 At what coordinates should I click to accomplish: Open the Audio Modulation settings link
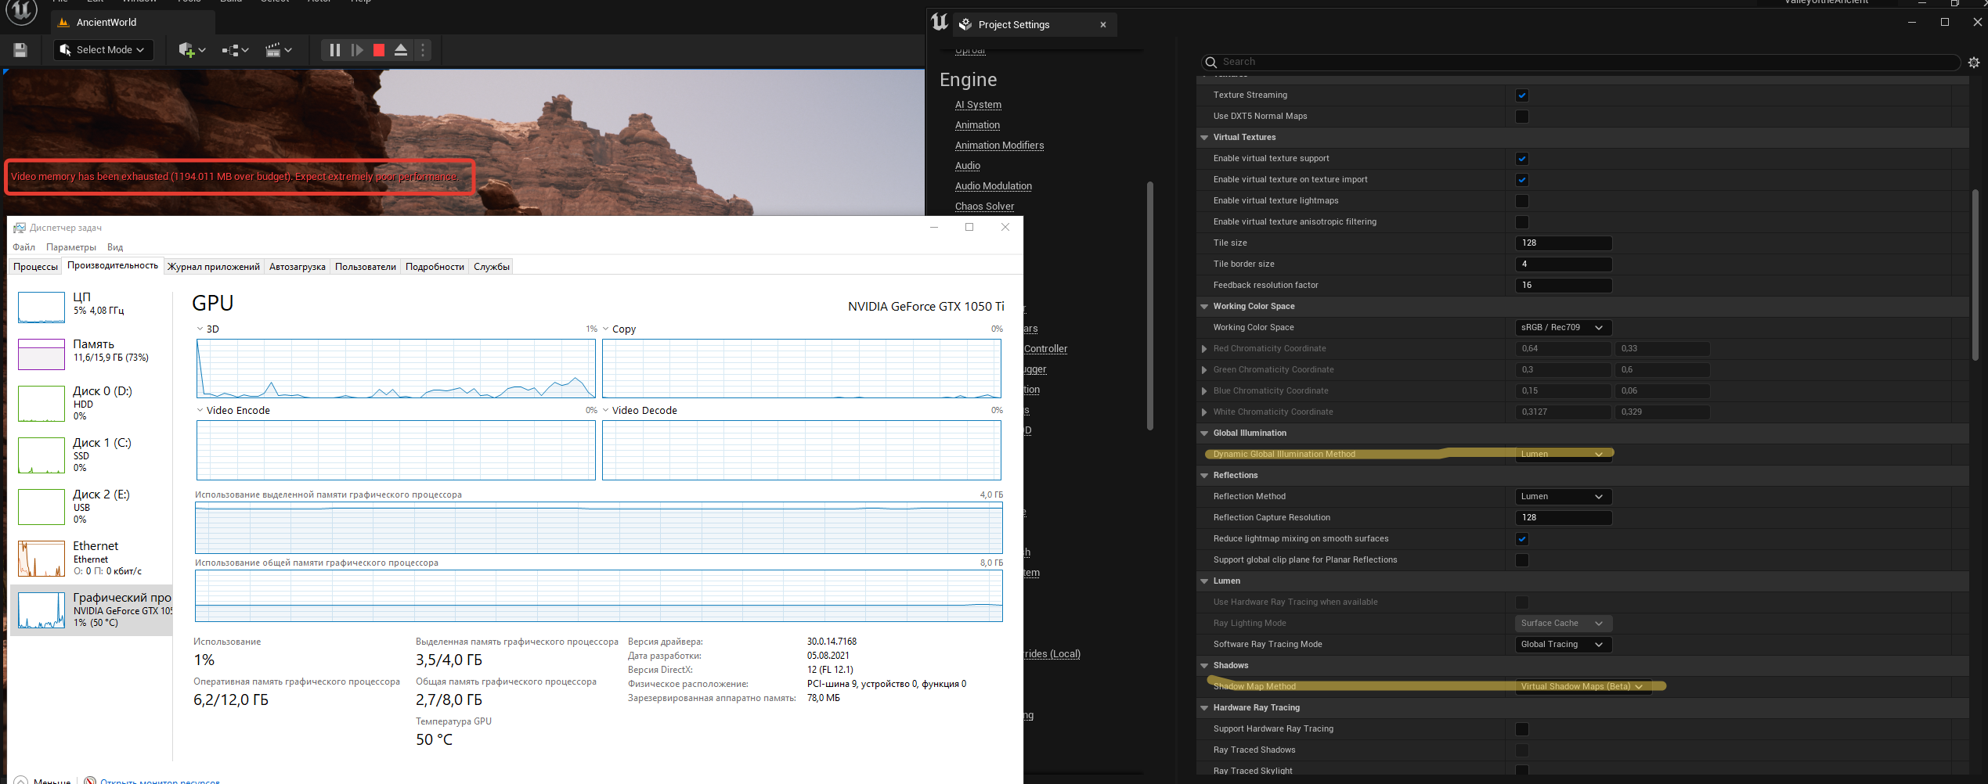pos(993,186)
